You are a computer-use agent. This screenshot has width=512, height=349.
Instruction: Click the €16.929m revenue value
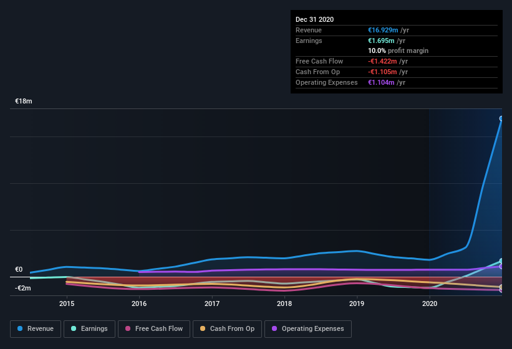[x=383, y=30]
